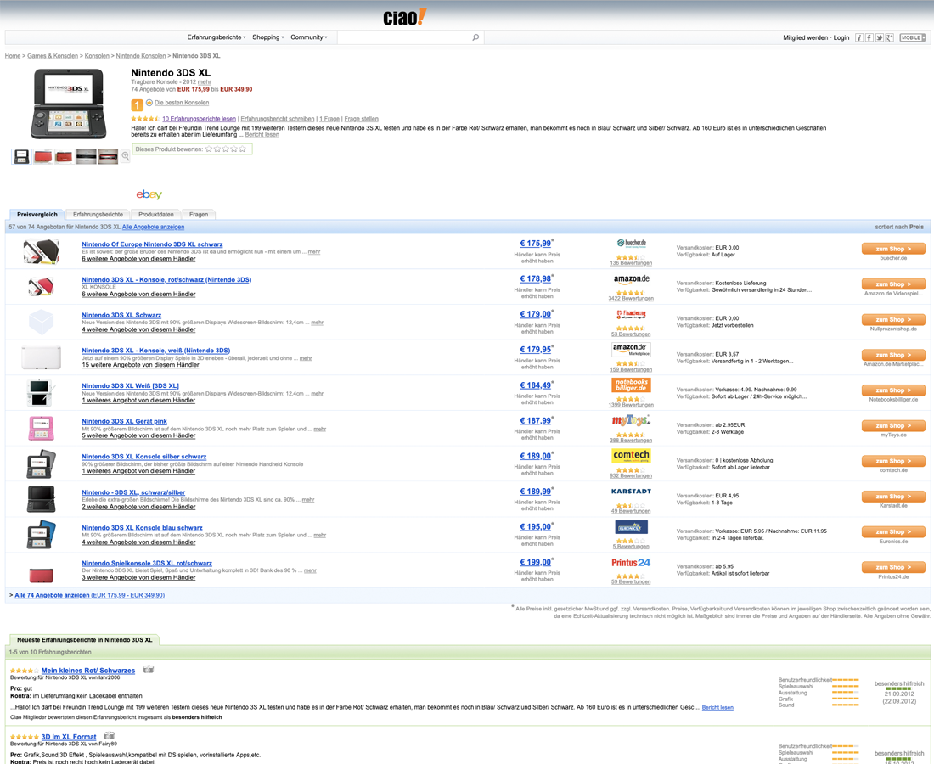Click the pink Nintendo 3DS XL offer image
The width and height of the screenshot is (934, 764).
pyautogui.click(x=41, y=428)
